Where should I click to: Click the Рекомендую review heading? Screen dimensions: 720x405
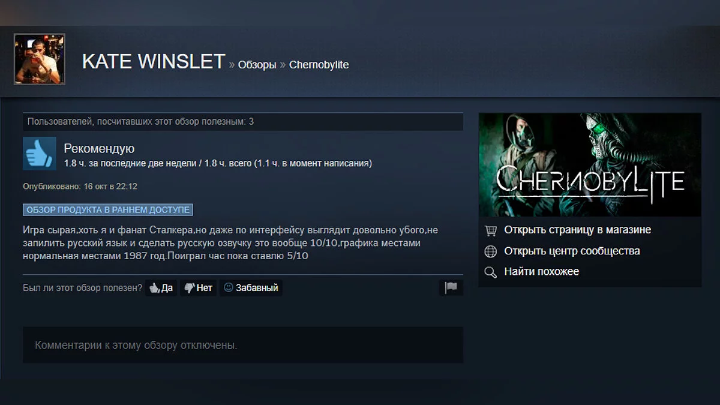[x=99, y=149]
